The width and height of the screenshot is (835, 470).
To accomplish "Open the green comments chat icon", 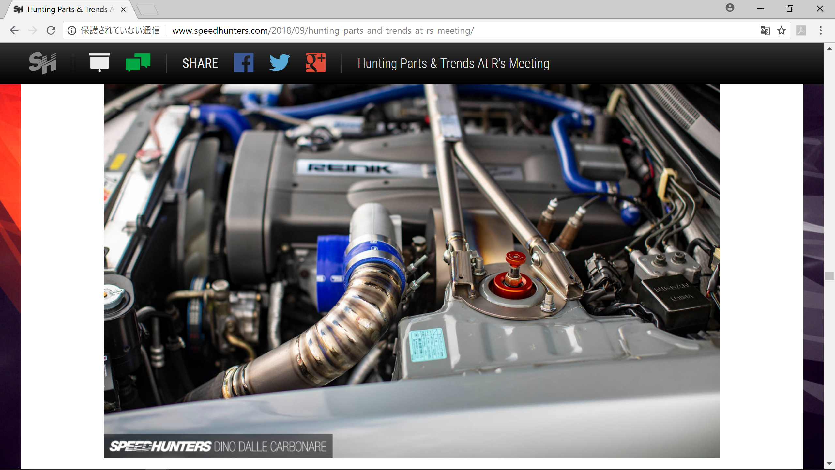I will [x=138, y=62].
